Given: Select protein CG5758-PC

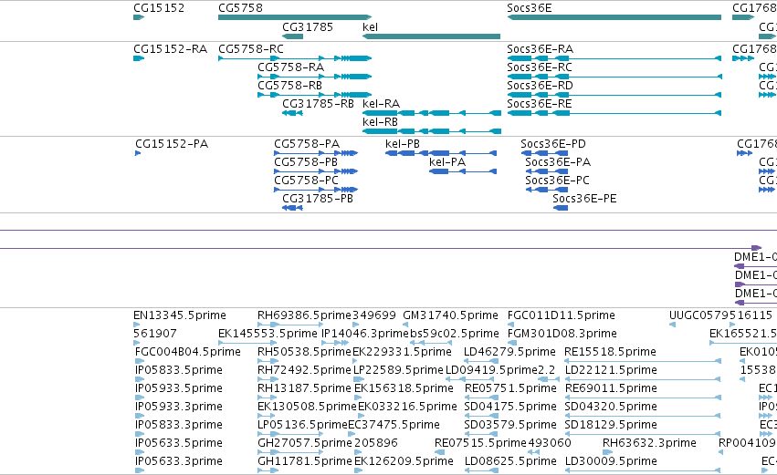Looking at the screenshot, I should click(x=306, y=181).
